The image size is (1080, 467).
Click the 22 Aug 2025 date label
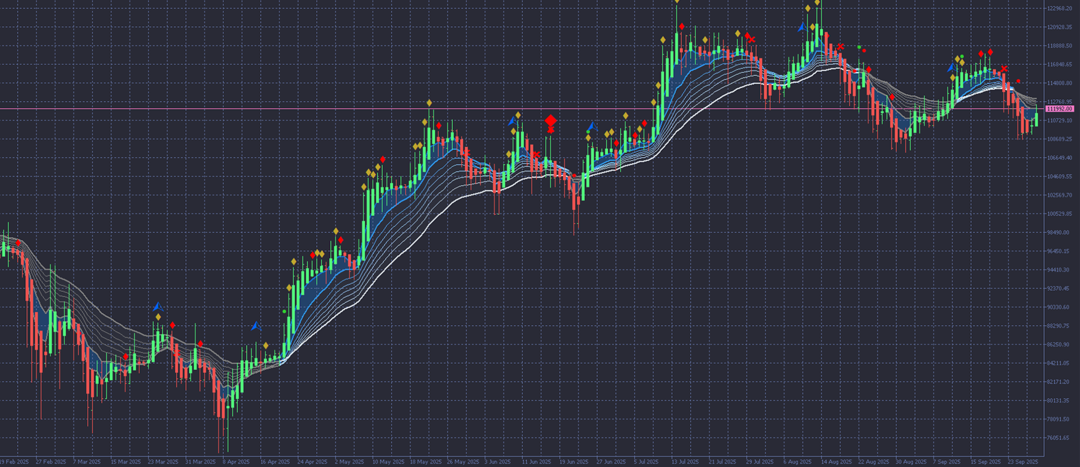point(874,462)
